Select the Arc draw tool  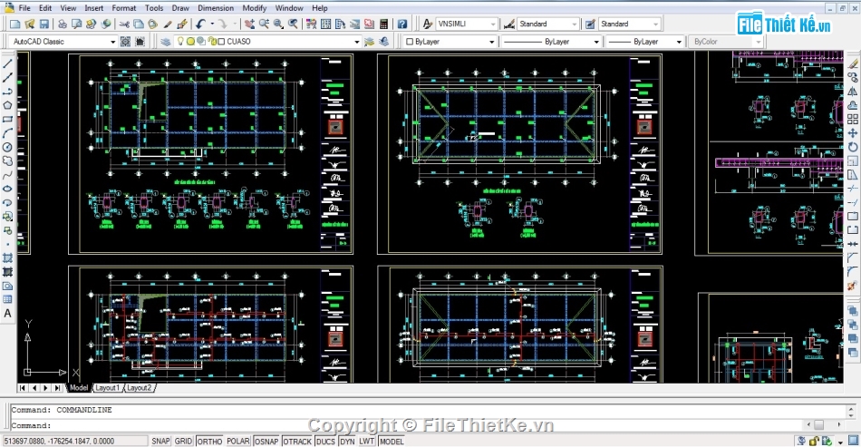tap(7, 133)
